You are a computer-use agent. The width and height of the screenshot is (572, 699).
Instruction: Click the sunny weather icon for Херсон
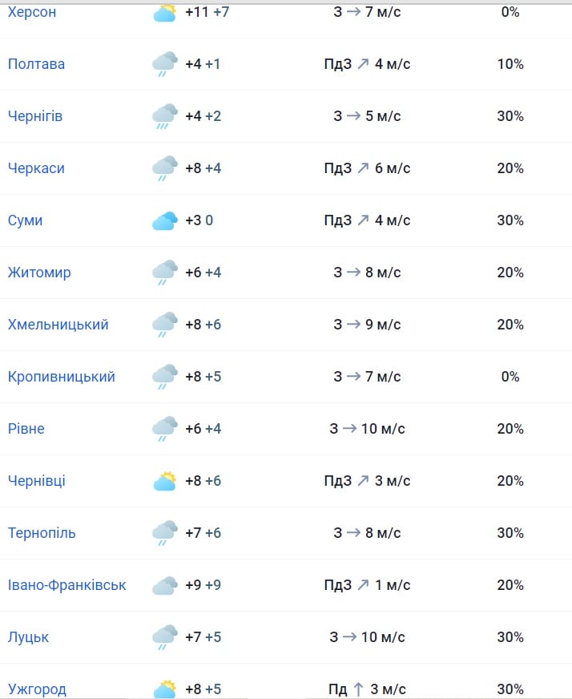[x=165, y=13]
